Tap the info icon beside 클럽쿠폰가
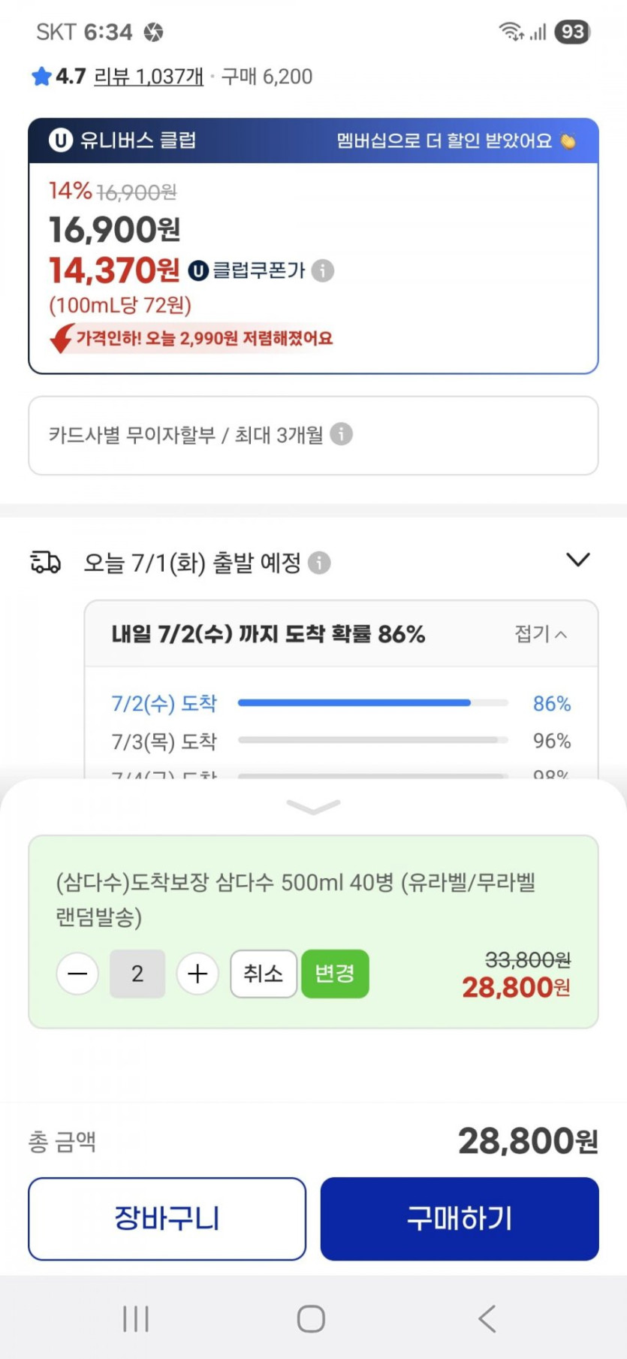The height and width of the screenshot is (1359, 627). point(323,270)
